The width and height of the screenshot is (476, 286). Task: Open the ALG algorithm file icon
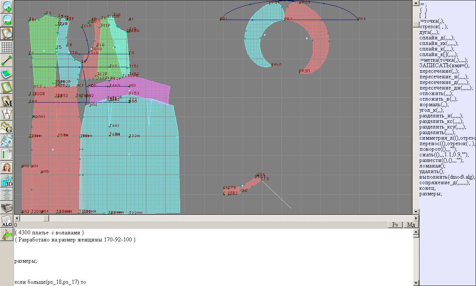click(7, 221)
